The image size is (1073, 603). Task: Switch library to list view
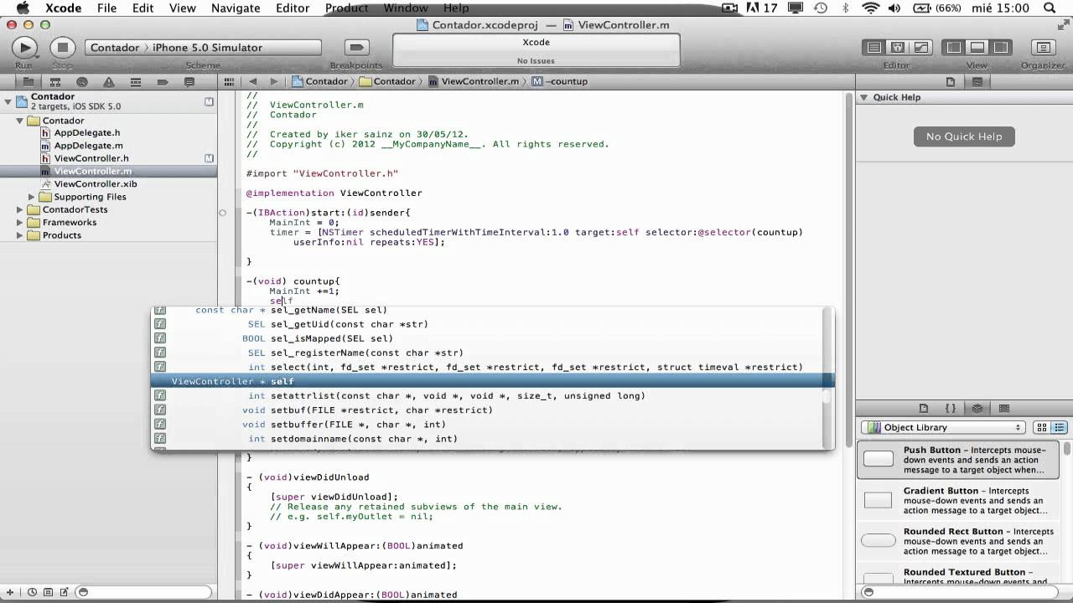[x=1059, y=427]
